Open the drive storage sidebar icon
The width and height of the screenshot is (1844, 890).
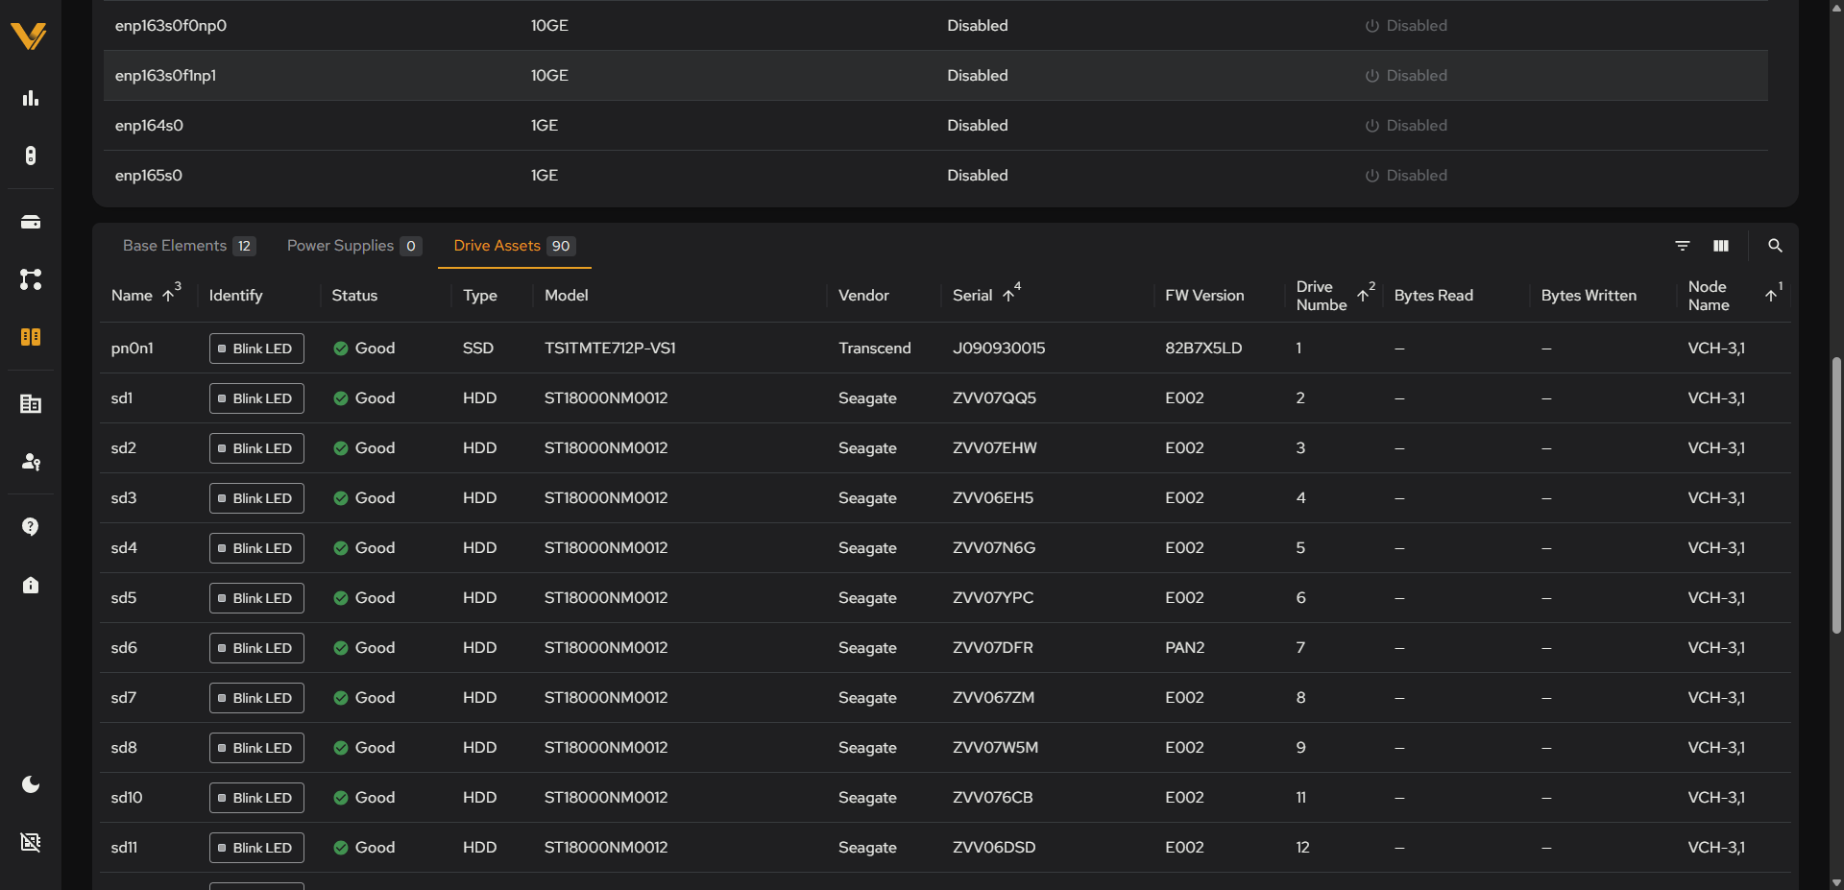(x=31, y=222)
